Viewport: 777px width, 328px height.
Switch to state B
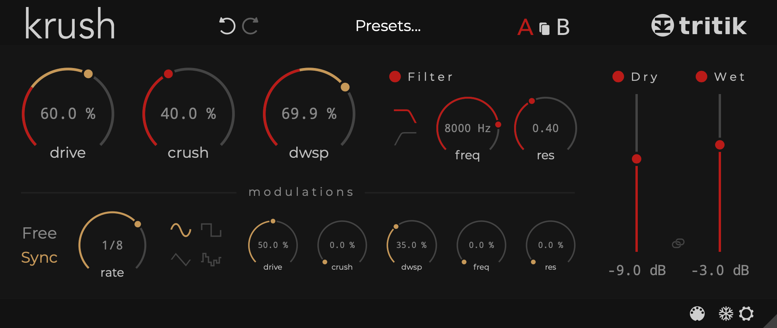tap(563, 27)
